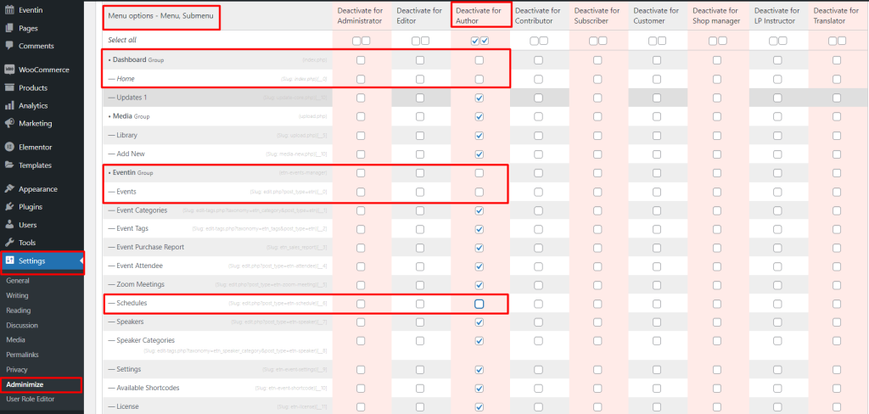
Task: Check Events row for Contributor
Action: (x=538, y=192)
